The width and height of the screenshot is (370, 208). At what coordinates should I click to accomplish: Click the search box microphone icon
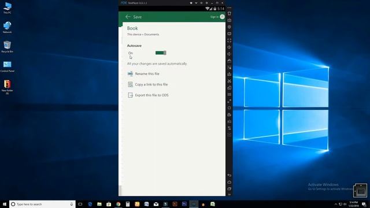click(72, 204)
